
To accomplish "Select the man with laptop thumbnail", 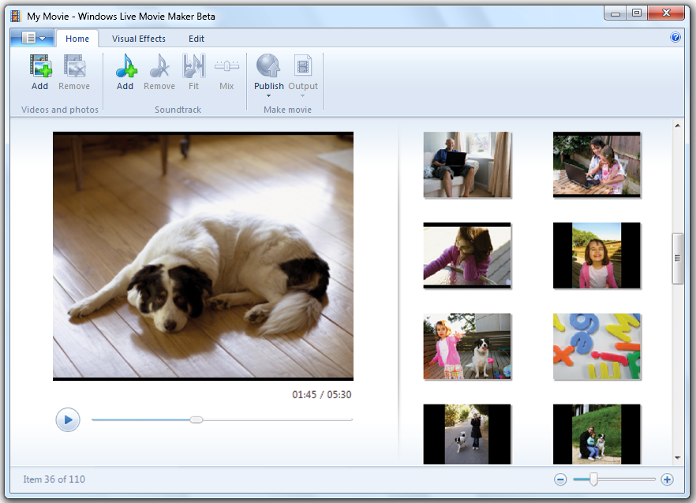I will (467, 165).
